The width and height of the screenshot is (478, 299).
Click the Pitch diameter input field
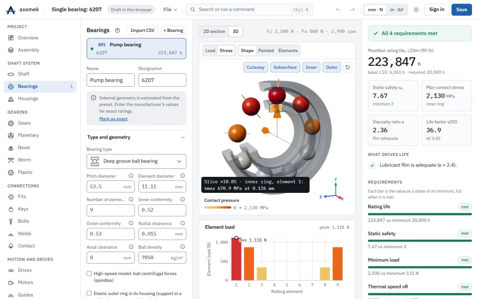tap(111, 187)
